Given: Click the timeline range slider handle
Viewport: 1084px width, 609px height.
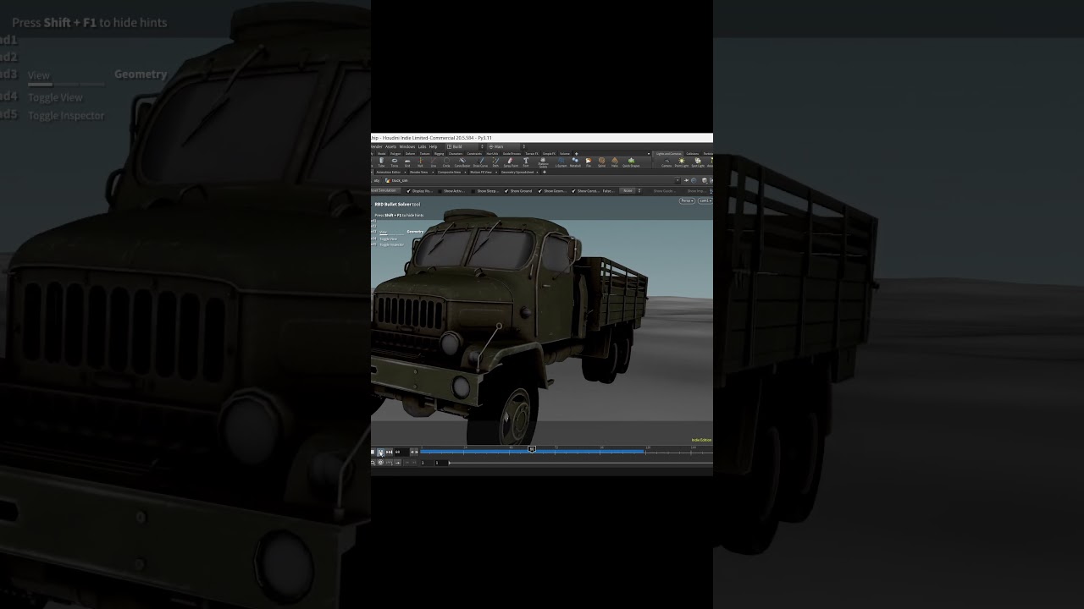Looking at the screenshot, I should [x=450, y=463].
